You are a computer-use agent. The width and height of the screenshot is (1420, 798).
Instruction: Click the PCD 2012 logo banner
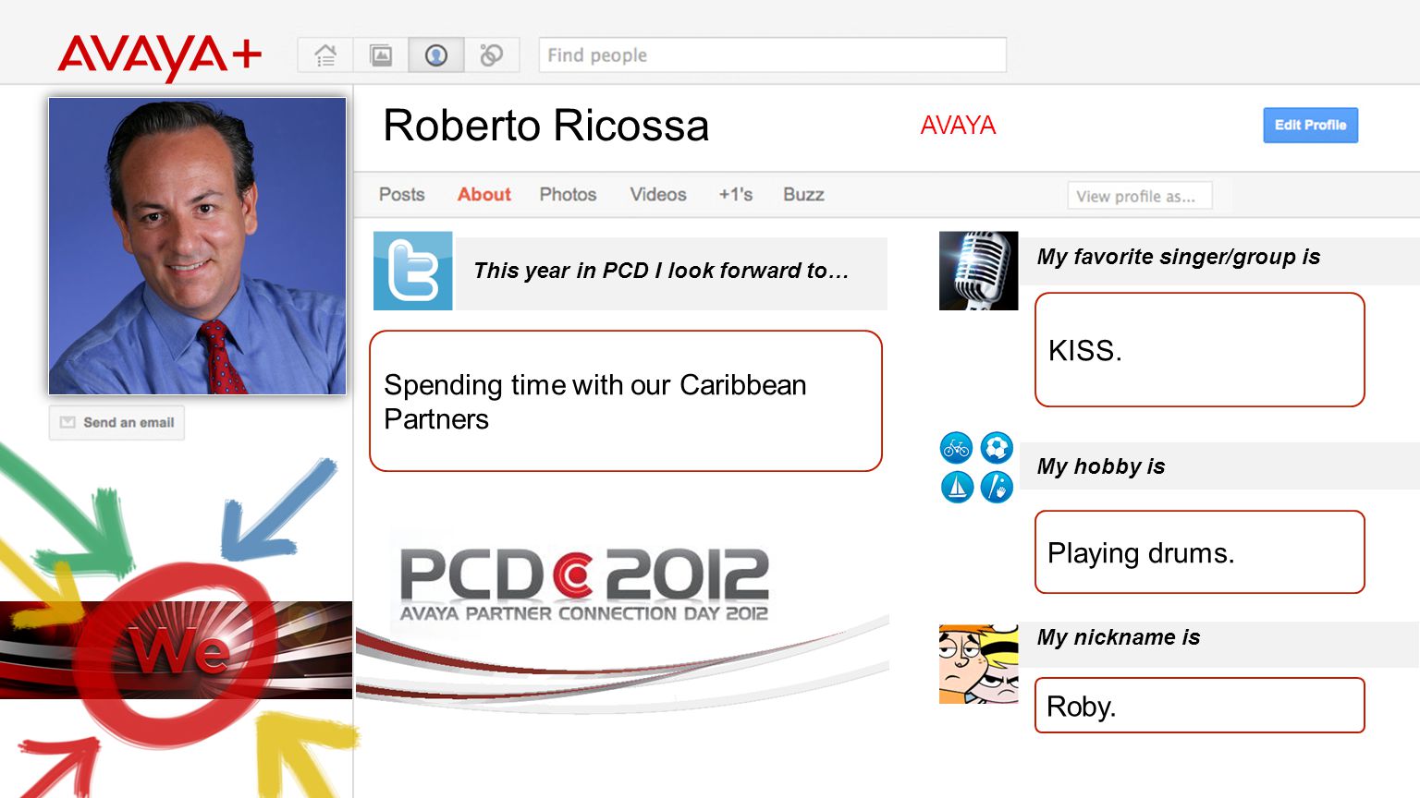[584, 584]
